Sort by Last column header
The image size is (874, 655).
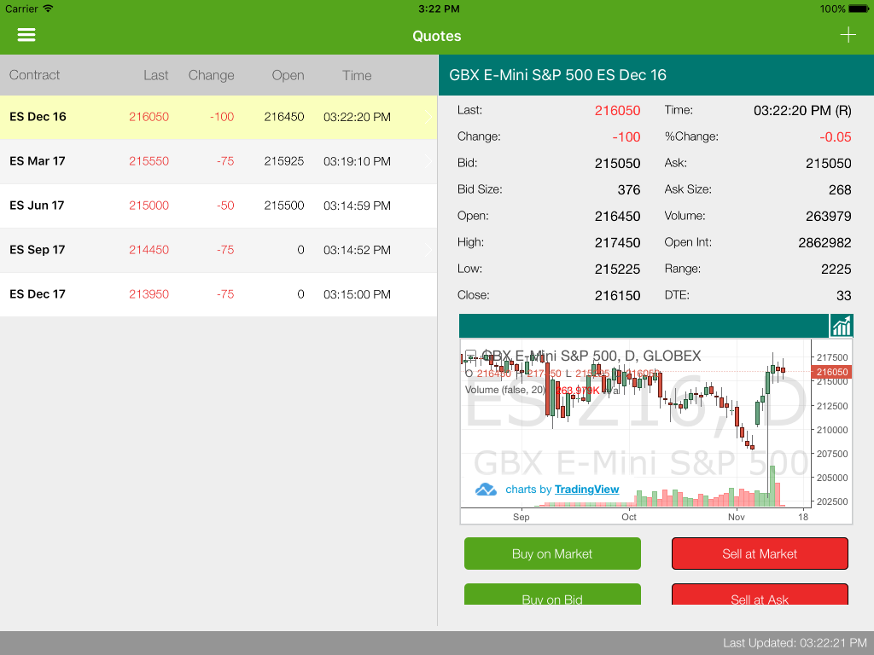point(155,75)
